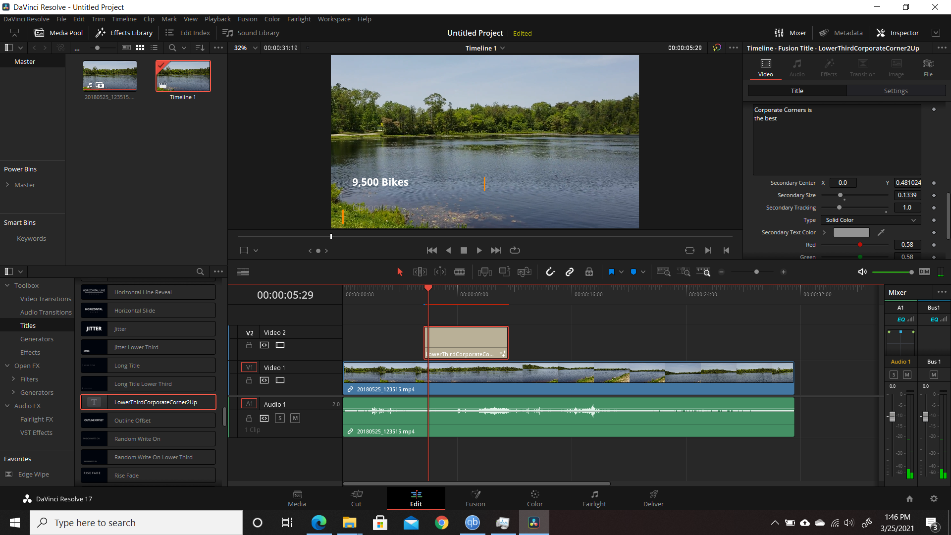Select the arrow selection mode tool
Screen dimensions: 951x535
(x=400, y=272)
